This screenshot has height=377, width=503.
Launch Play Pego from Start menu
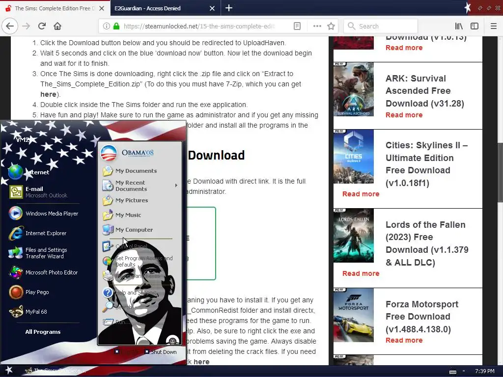pos(29,292)
